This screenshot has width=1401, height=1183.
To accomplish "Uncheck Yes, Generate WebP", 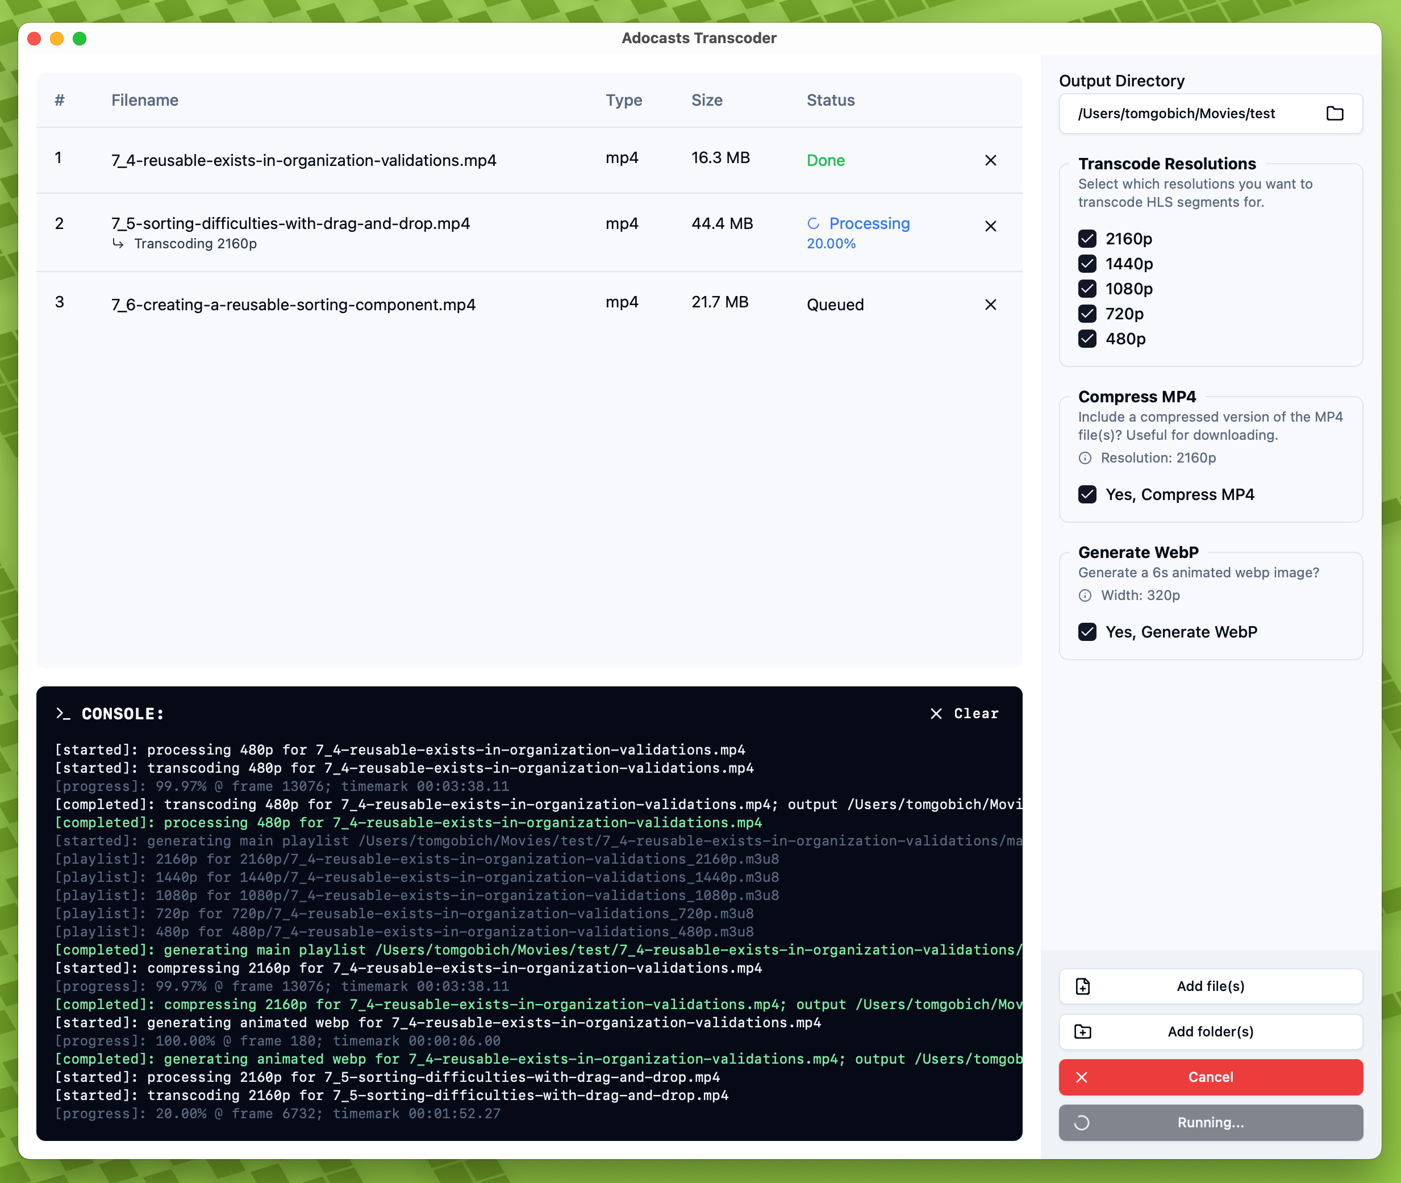I will [x=1087, y=632].
